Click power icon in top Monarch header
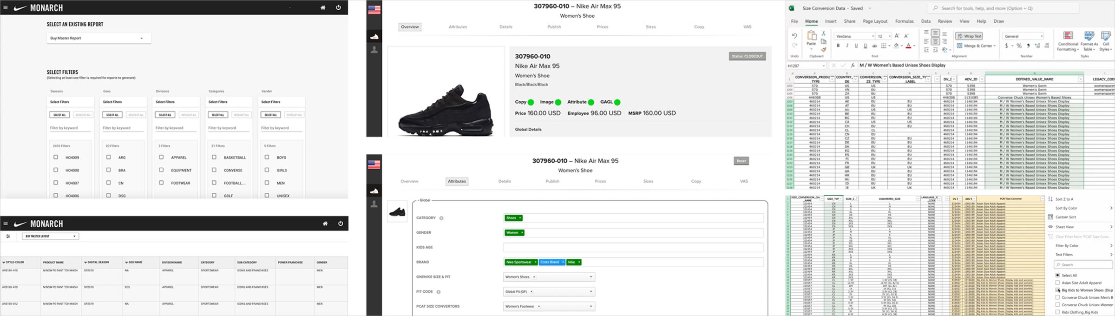 338,8
